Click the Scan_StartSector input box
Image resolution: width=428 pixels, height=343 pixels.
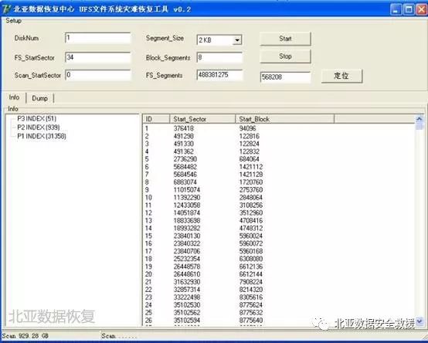coord(98,75)
